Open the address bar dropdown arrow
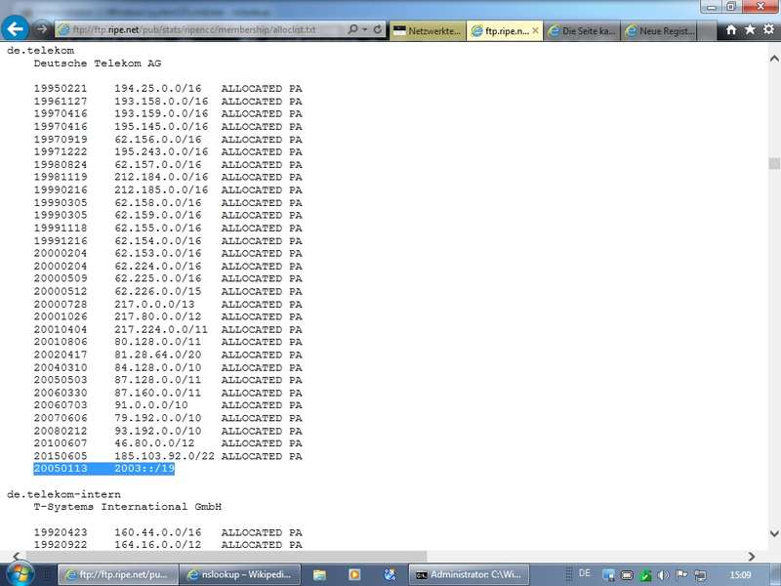Screen dimensions: 781x586 [365, 30]
